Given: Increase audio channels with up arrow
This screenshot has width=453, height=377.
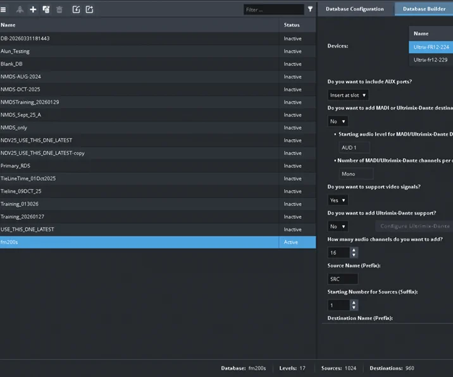Looking at the screenshot, I should pyautogui.click(x=354, y=250).
